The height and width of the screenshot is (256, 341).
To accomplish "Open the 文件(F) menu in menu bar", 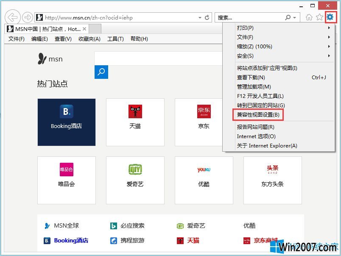I will pos(16,39).
